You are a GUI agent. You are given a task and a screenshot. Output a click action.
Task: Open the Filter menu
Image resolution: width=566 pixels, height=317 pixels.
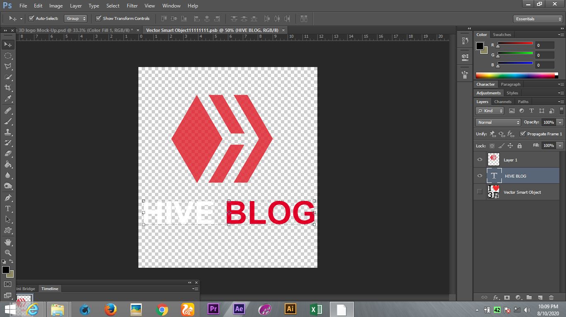(x=132, y=6)
